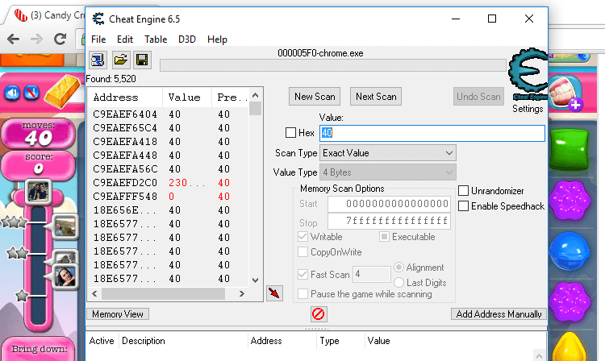This screenshot has height=361, width=605.
Task: Click the address list scroll left arrow
Action: point(94,293)
